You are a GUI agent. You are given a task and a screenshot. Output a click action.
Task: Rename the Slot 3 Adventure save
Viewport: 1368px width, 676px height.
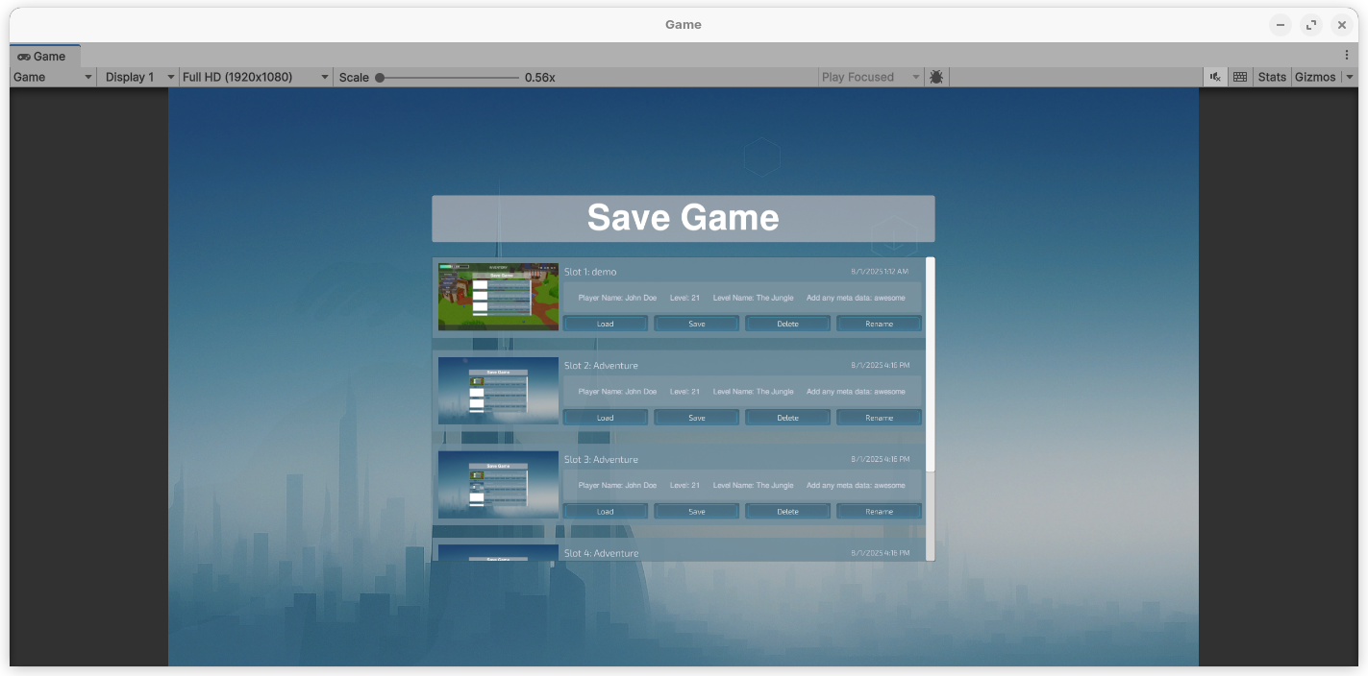[879, 512]
